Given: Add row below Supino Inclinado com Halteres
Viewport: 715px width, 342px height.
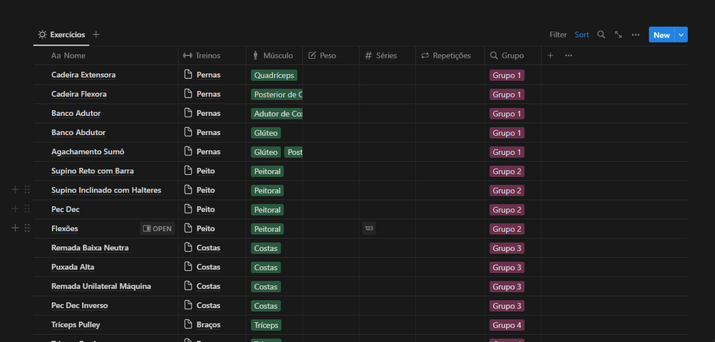Looking at the screenshot, I should (15, 190).
